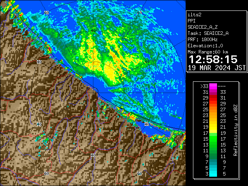Click the magenta >33 dBZ color swatch
Screen dimensions: 248x186
213,86
